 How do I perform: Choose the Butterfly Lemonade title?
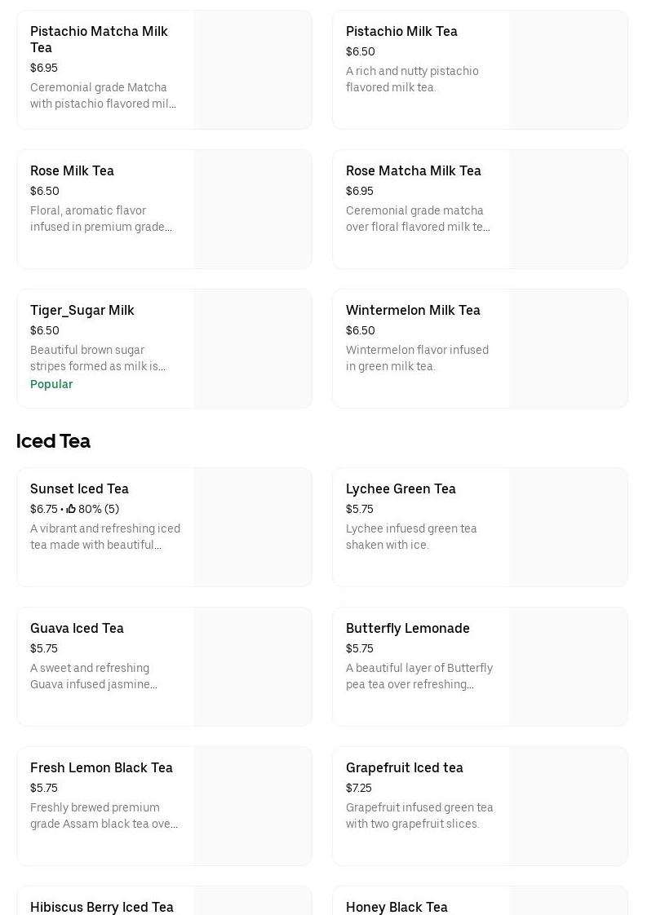coord(407,628)
